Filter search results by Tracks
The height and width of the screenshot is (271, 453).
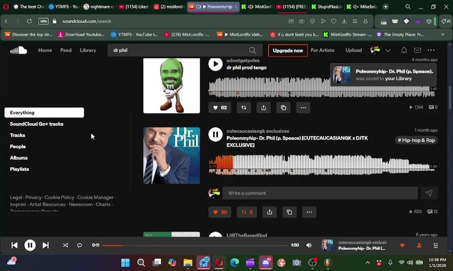point(17,135)
